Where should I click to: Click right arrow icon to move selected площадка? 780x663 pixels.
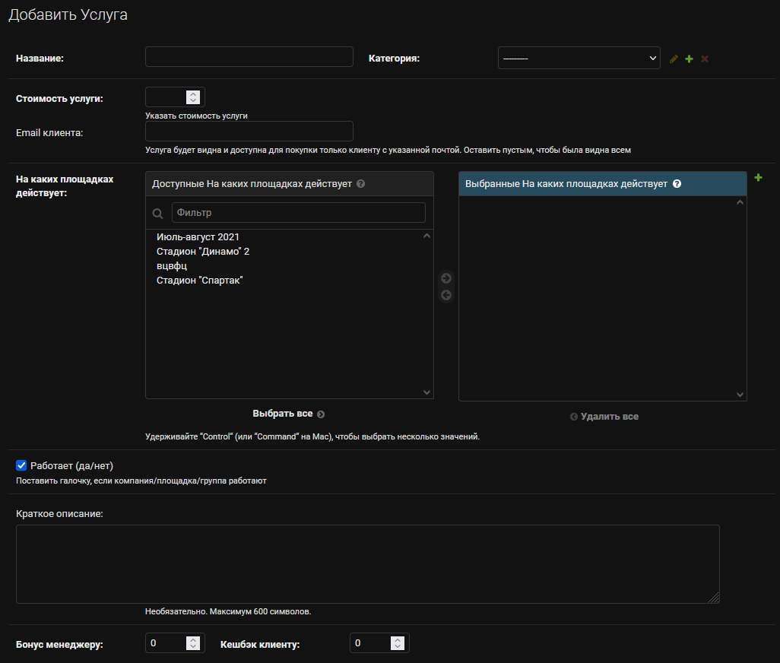tap(446, 278)
